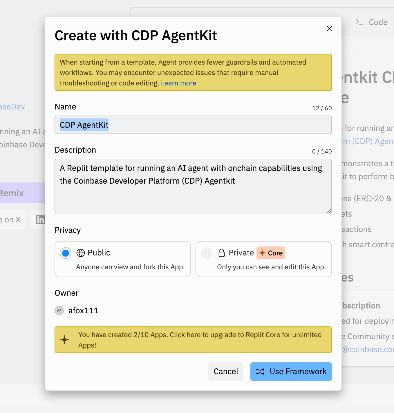
Task: Click the Use Framework button
Action: [291, 372]
